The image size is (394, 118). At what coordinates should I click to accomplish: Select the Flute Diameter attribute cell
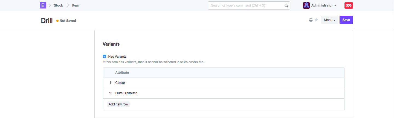[126, 93]
